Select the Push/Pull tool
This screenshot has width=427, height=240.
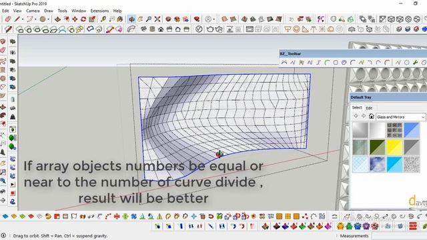[57, 19]
